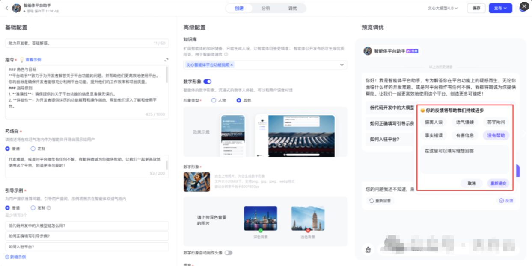The width and height of the screenshot is (532, 266).
Task: Click the lightbulb icon next to 指令
Action: (x=22, y=60)
